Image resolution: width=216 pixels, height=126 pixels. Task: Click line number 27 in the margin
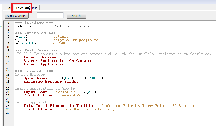tap(8, 113)
